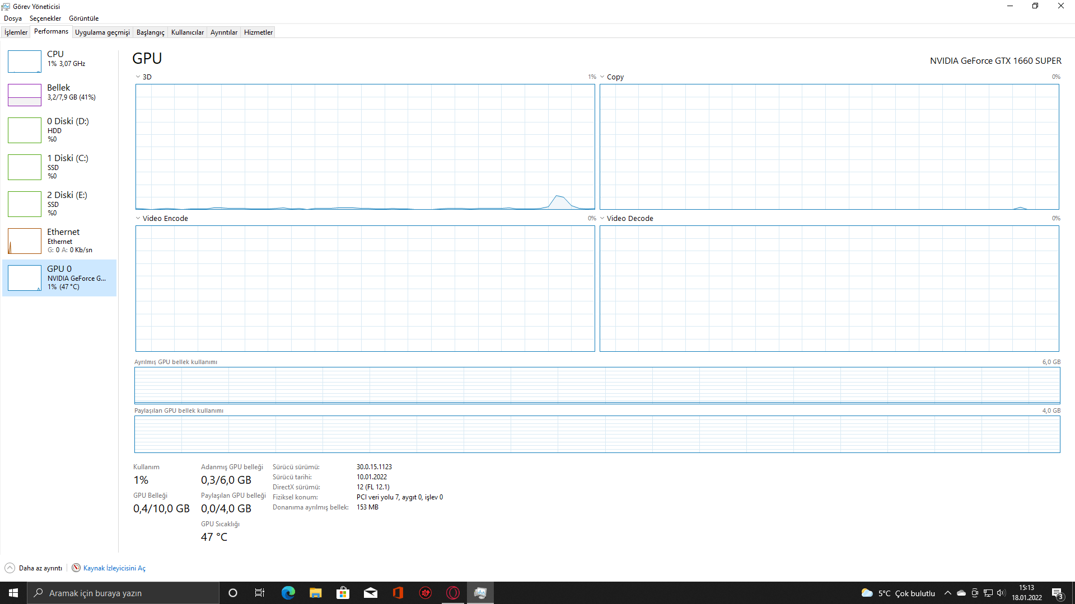Click the Office icon in the taskbar

[398, 593]
